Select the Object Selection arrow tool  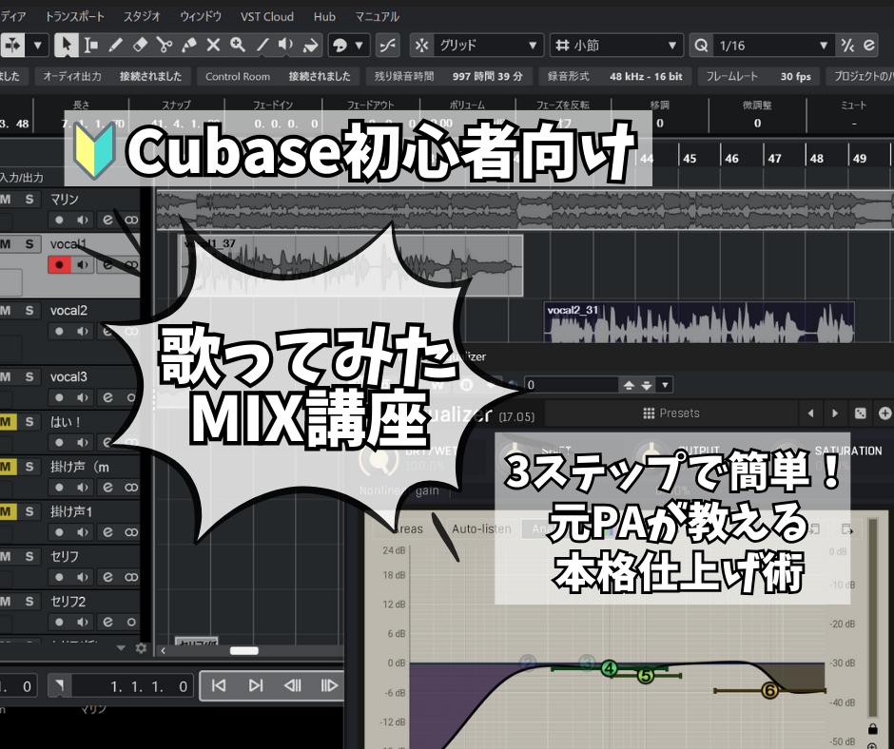click(67, 45)
